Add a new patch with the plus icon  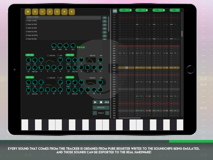(28, 12)
